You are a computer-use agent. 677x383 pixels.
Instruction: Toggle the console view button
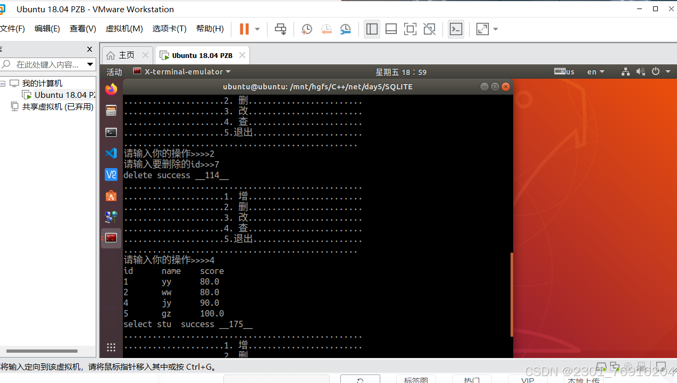click(x=456, y=29)
